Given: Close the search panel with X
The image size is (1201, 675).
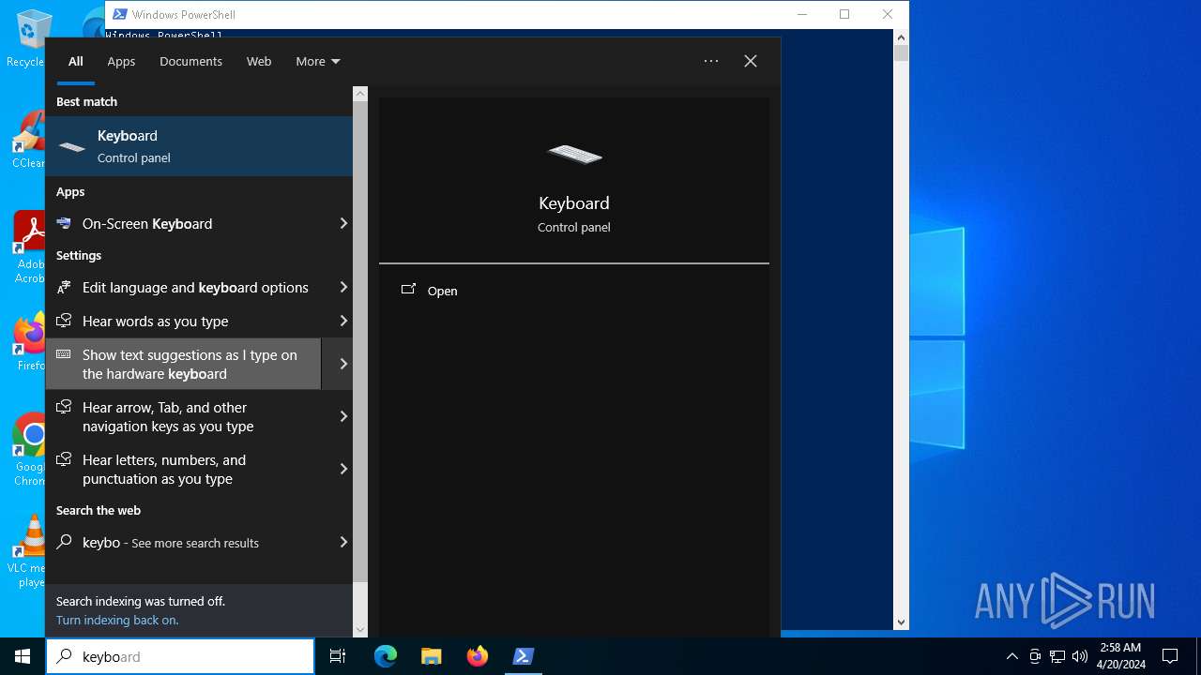Looking at the screenshot, I should (x=751, y=61).
